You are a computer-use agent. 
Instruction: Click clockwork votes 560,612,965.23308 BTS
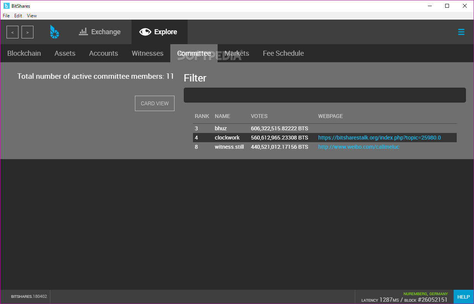coord(279,138)
